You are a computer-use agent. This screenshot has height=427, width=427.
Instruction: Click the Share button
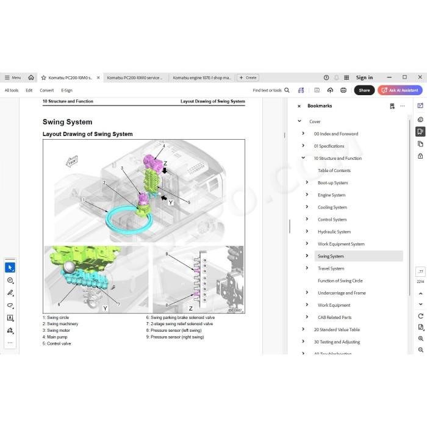click(x=364, y=90)
